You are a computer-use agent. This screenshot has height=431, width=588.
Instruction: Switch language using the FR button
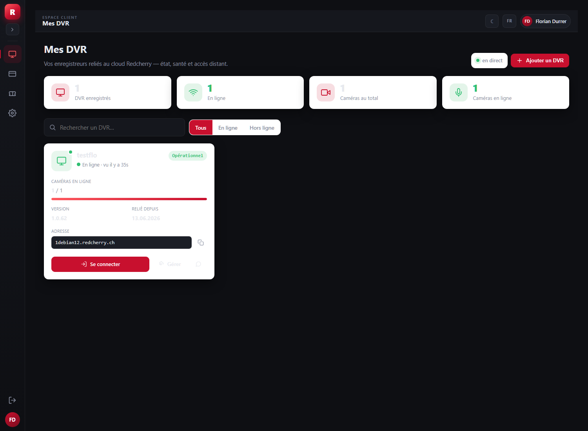coord(509,21)
